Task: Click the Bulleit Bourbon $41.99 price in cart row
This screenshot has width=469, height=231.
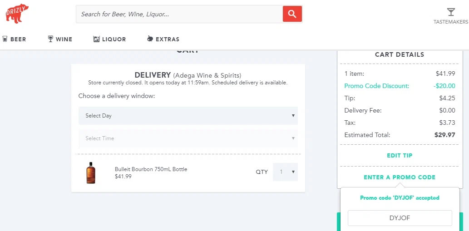Action: (123, 177)
